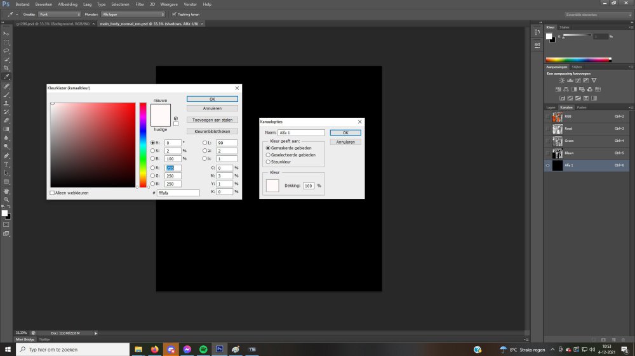This screenshot has width=635, height=356.
Task: Open the Essentiële elementen workspace dropdown
Action: (x=598, y=14)
